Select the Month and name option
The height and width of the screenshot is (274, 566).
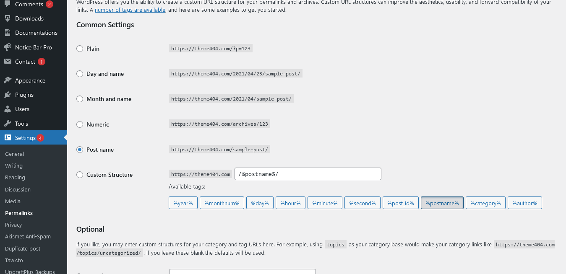click(80, 99)
